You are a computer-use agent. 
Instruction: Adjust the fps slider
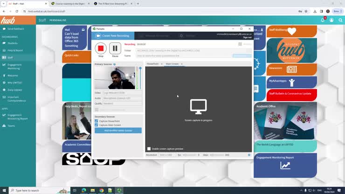[186, 155]
